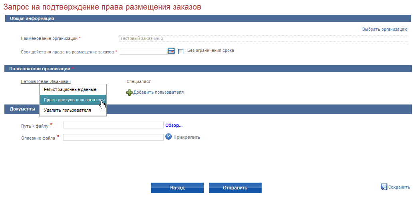This screenshot has height=197, width=413.
Task: Click the 'Отправить' submit button
Action: coord(235,188)
